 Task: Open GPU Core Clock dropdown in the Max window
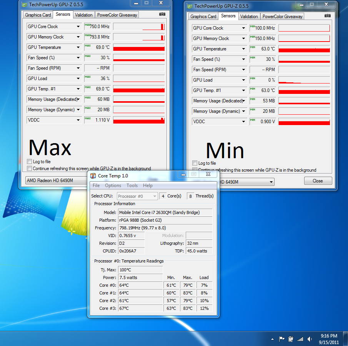(78, 27)
